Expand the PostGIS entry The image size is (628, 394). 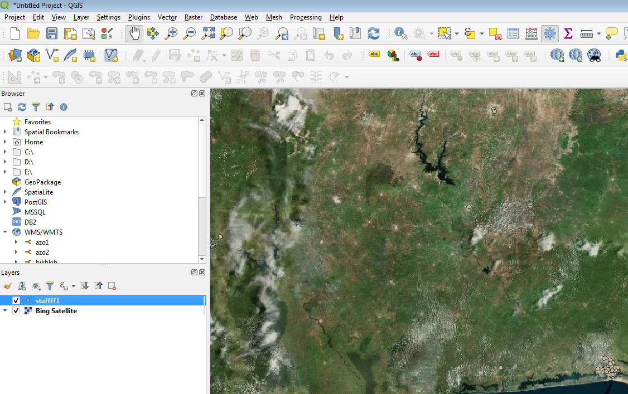[x=6, y=202]
